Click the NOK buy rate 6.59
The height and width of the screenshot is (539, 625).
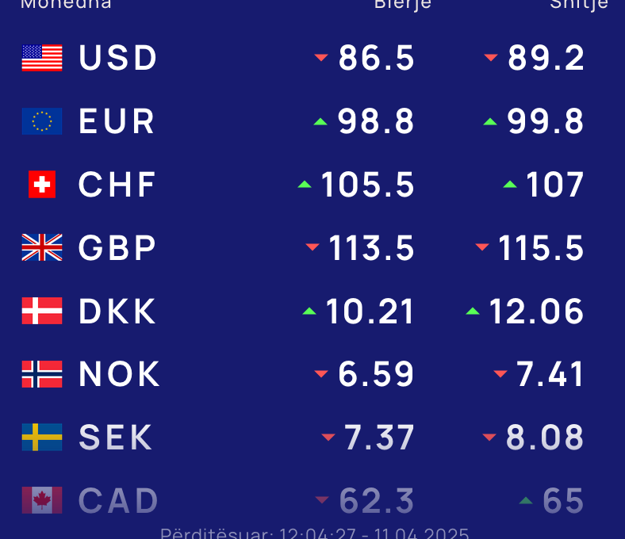pyautogui.click(x=376, y=374)
